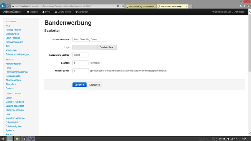Open Stadion in the sidebar
This screenshot has height=141, width=251.
[9, 134]
